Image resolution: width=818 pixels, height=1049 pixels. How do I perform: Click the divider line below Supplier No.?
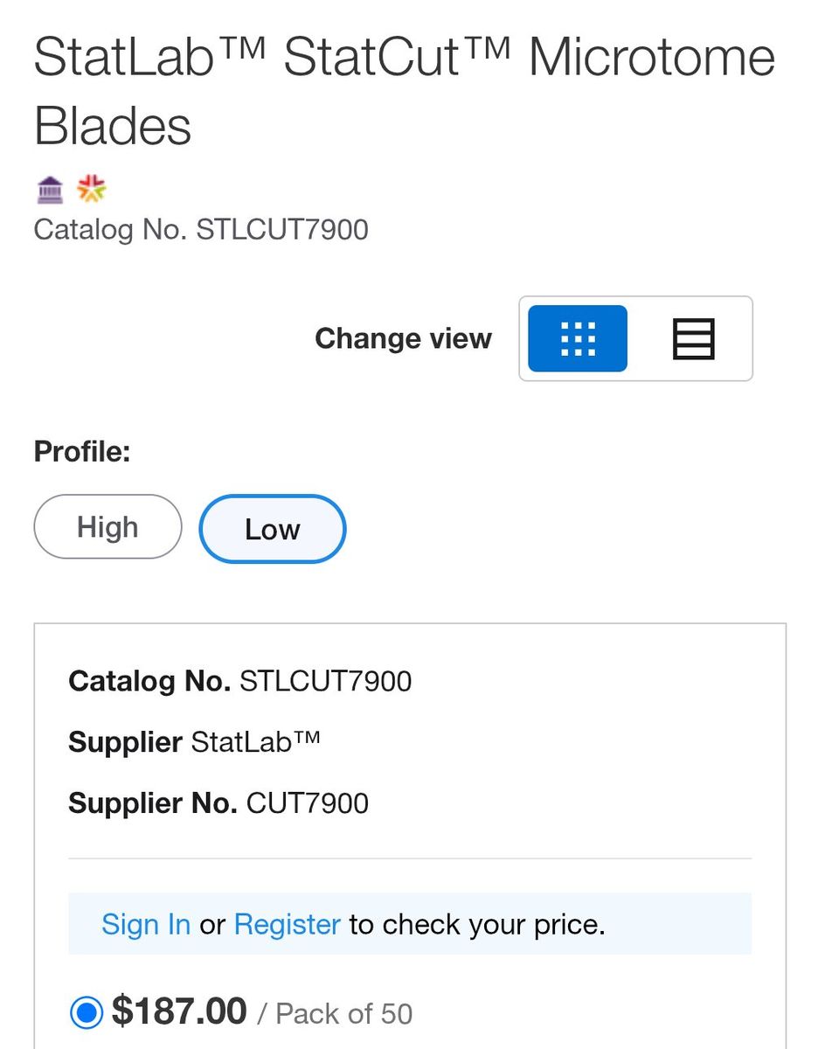(x=409, y=858)
